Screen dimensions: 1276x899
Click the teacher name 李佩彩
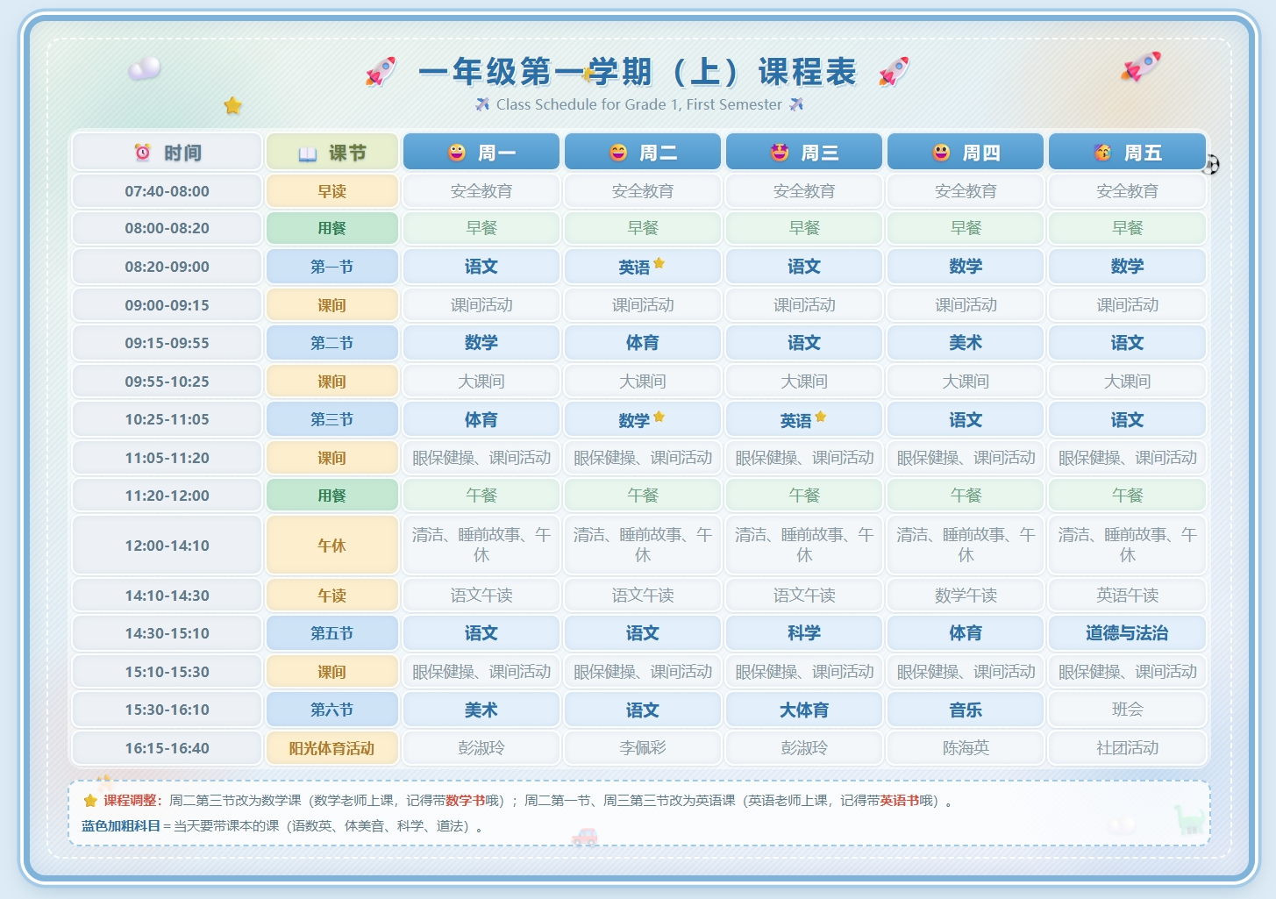click(643, 748)
